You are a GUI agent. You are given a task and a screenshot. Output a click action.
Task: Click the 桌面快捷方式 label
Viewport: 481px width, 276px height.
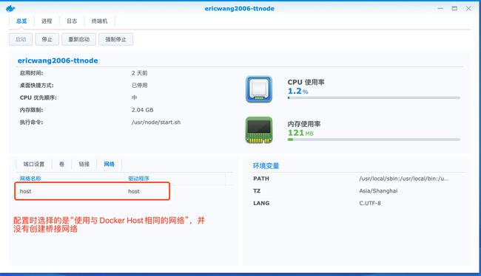tap(36, 86)
